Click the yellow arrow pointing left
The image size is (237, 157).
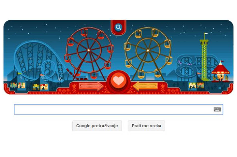click(145, 86)
